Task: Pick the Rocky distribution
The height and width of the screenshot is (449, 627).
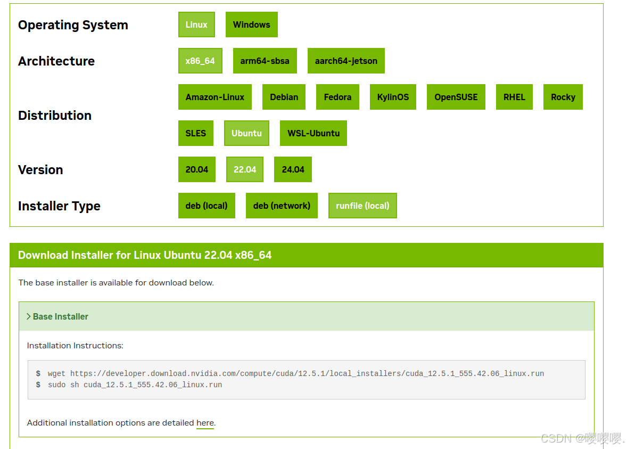Action: click(563, 97)
